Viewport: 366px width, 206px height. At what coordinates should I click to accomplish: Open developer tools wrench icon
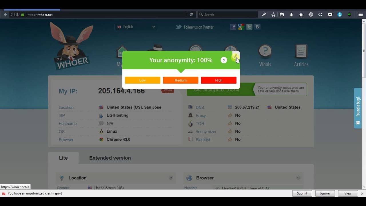pos(264,15)
